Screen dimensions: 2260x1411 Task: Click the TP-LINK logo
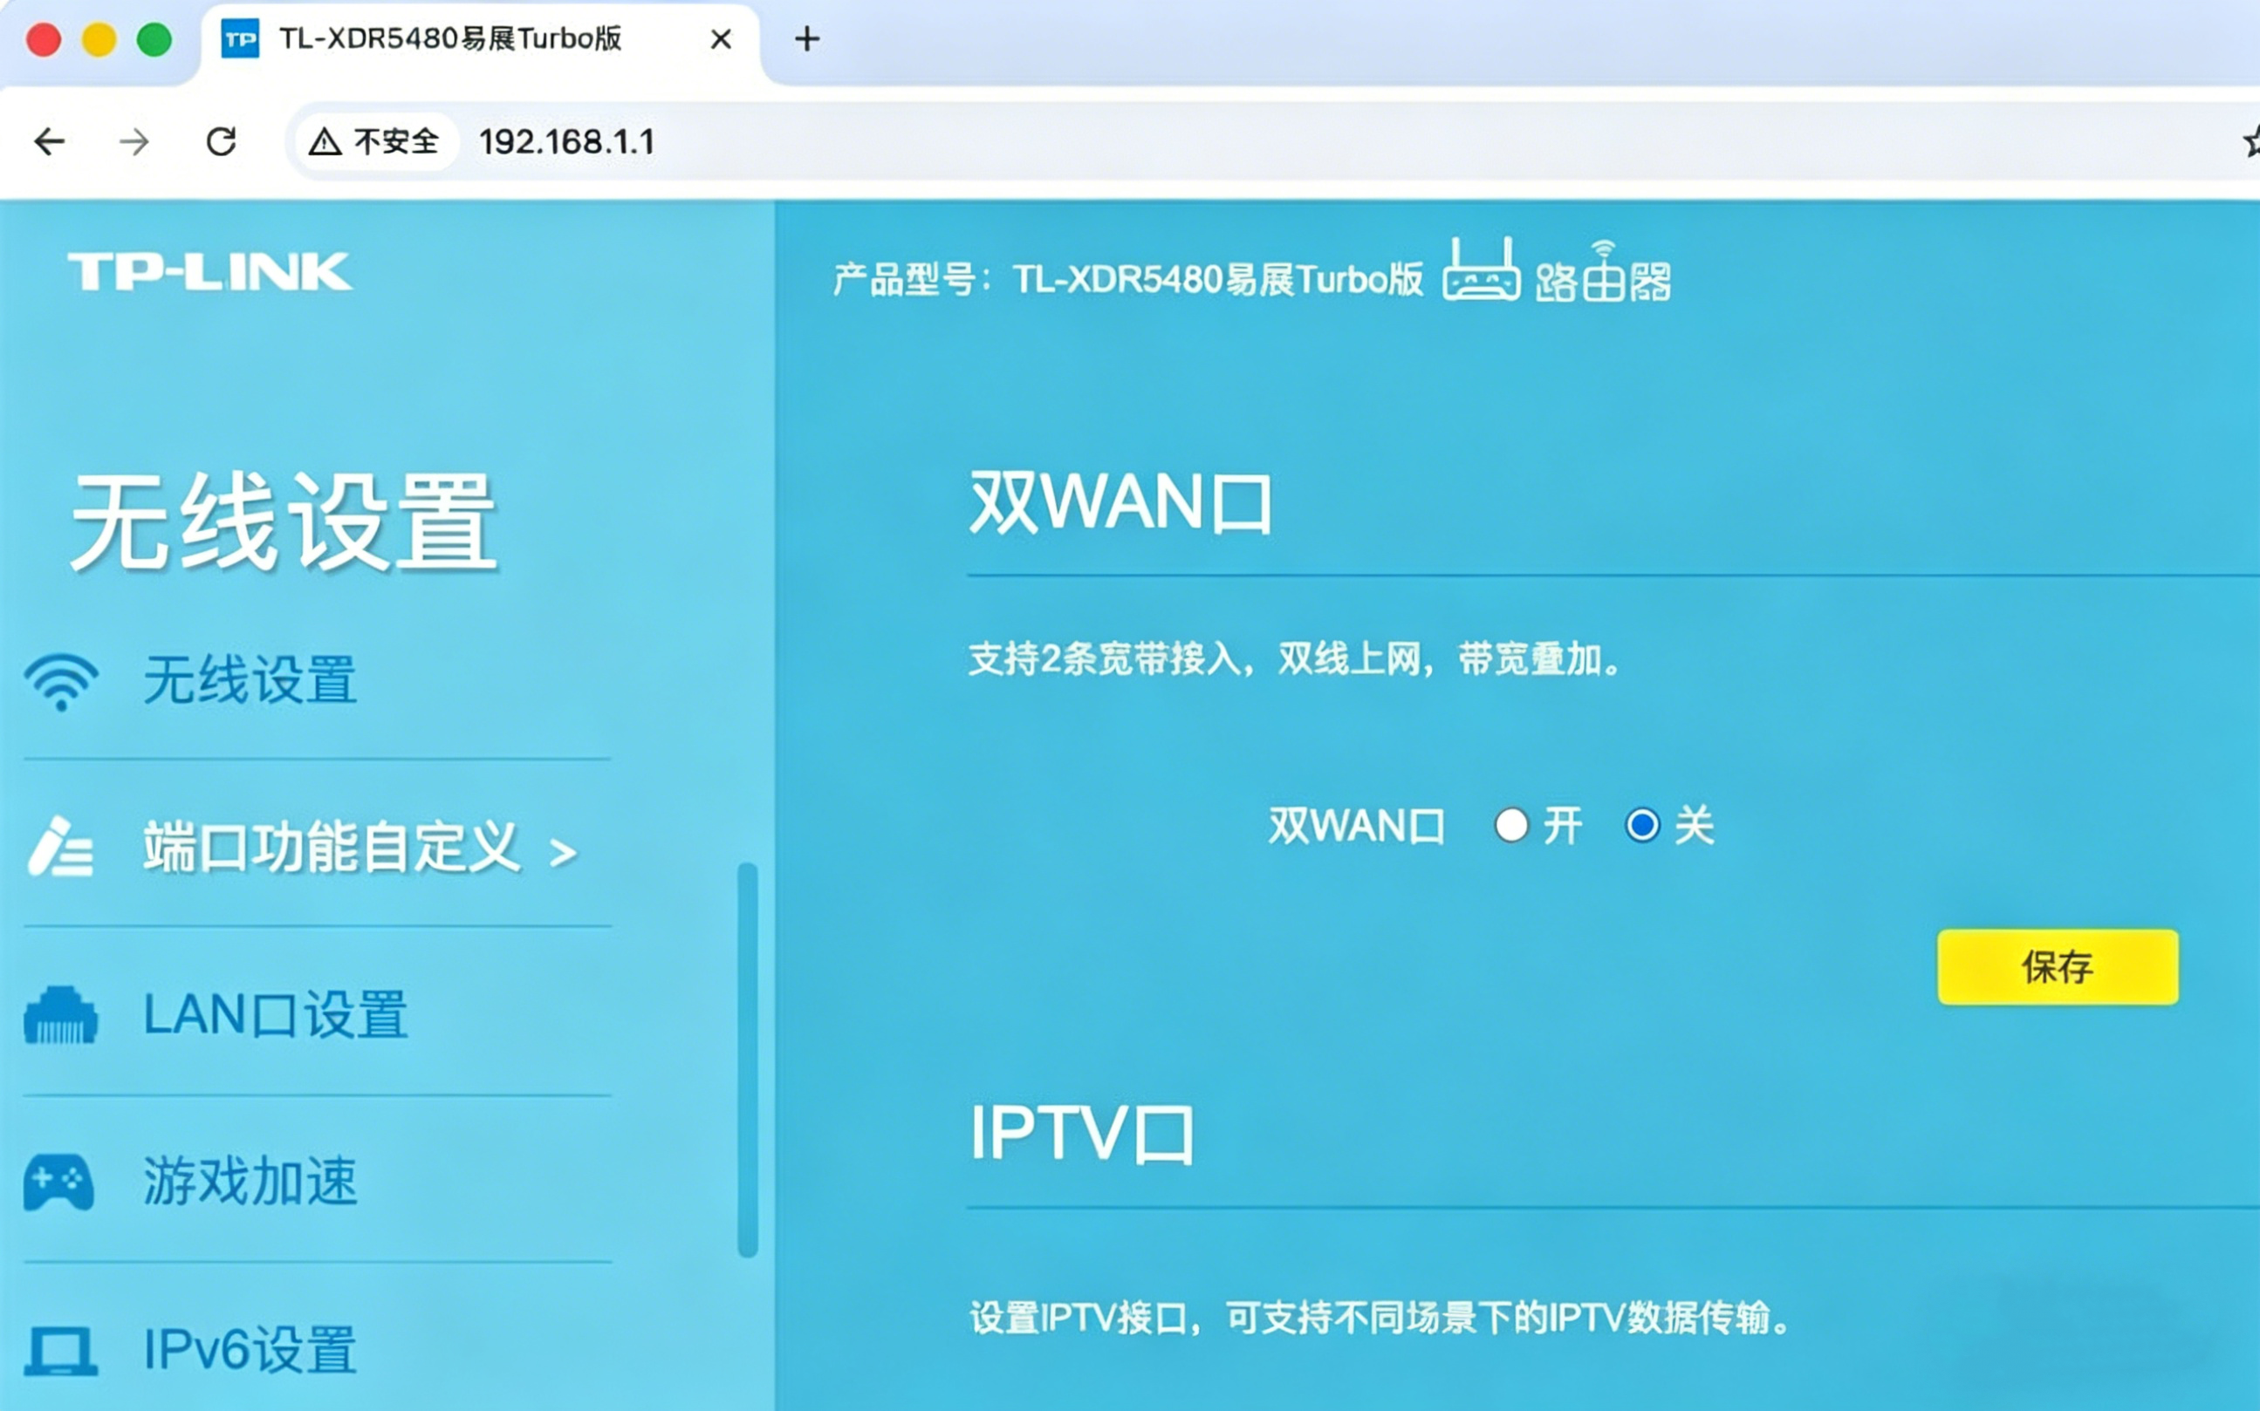[x=210, y=271]
